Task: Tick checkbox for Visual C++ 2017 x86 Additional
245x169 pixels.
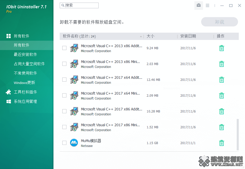Action: [64, 111]
